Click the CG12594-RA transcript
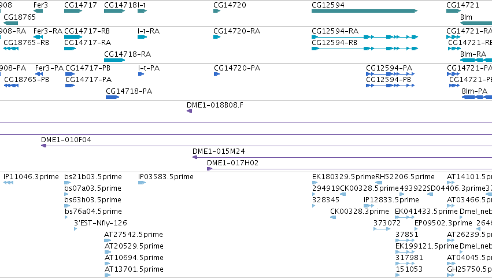Viewport: 492px width, 278px height. click(x=365, y=37)
